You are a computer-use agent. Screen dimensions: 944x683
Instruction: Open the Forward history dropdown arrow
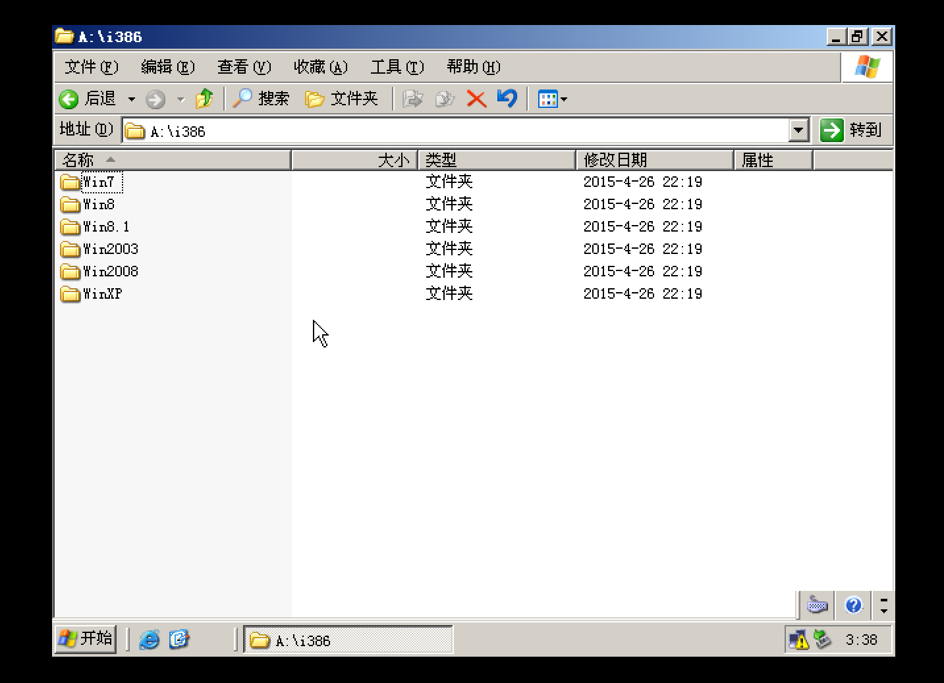point(180,99)
